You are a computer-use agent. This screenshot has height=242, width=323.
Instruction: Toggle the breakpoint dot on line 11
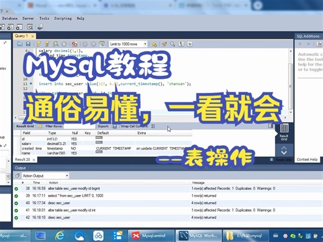pos(31,84)
